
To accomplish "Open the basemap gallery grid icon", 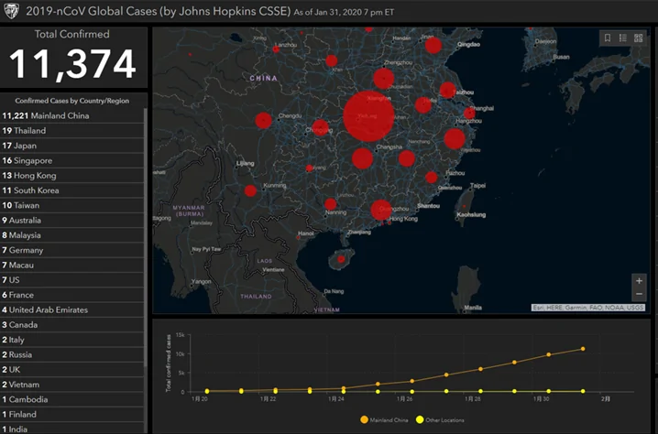I will tap(638, 38).
